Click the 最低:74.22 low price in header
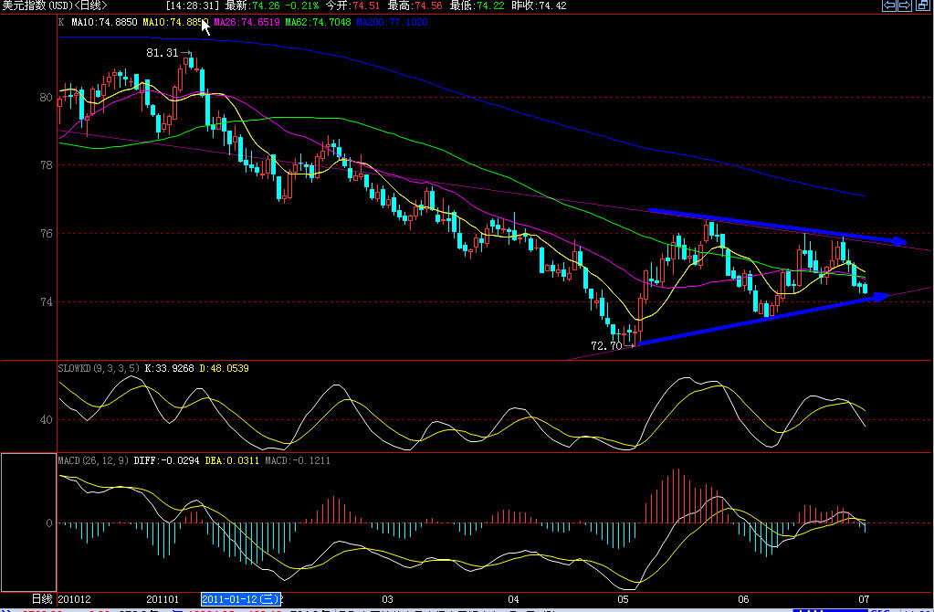The image size is (934, 612). [477, 5]
